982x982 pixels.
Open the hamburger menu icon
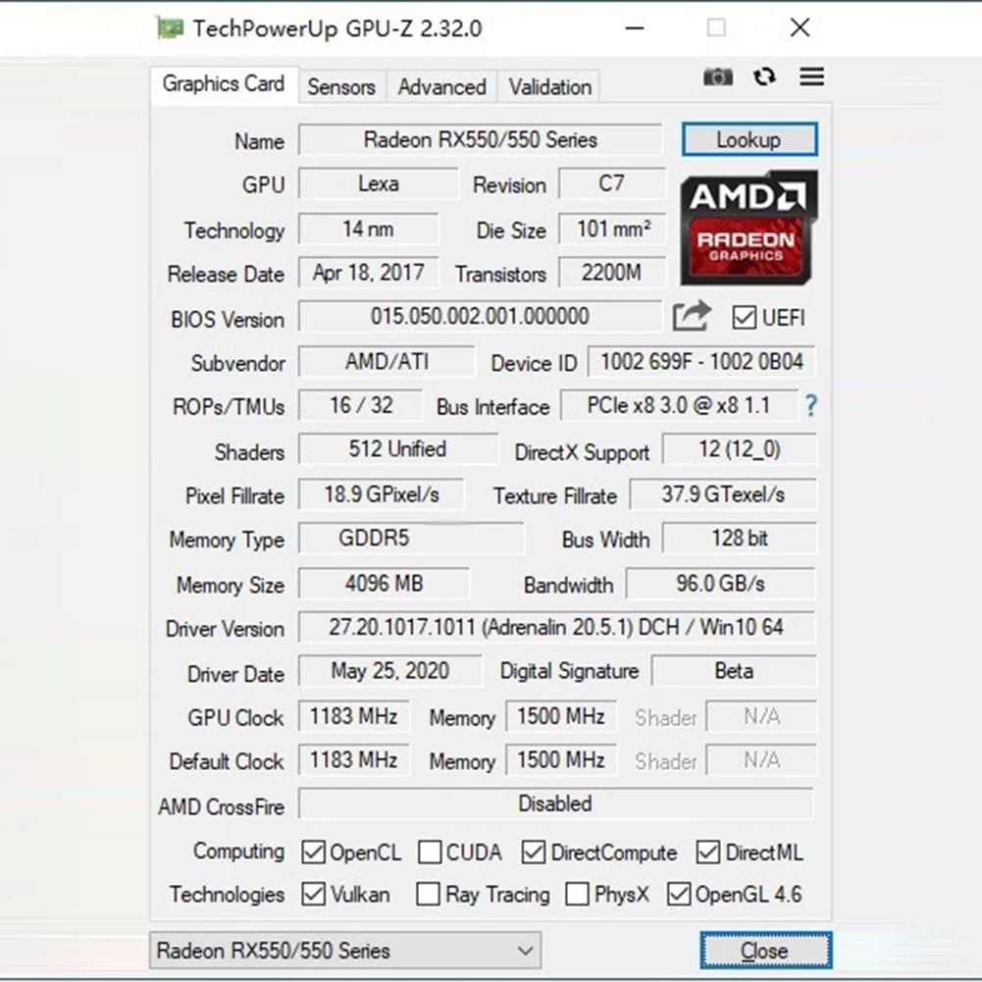pyautogui.click(x=811, y=77)
